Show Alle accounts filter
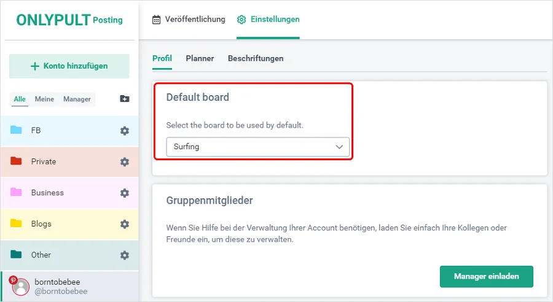Screen dimensions: 553x302 20,99
